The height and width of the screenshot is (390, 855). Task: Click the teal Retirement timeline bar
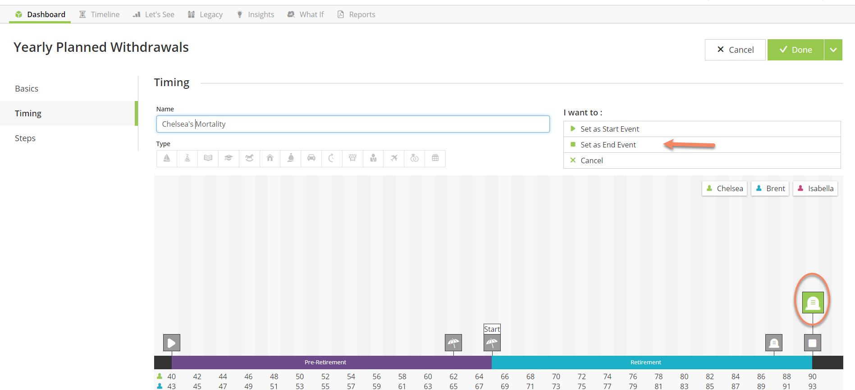(652, 362)
